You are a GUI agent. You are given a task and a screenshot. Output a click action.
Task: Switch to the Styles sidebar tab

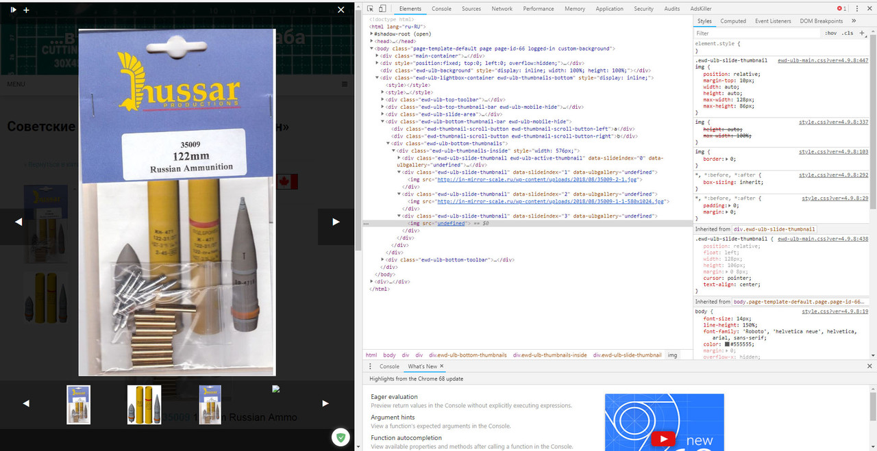tap(704, 21)
